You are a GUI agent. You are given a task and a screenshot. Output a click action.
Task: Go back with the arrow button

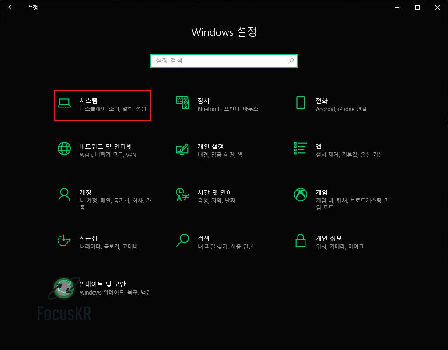coord(11,7)
